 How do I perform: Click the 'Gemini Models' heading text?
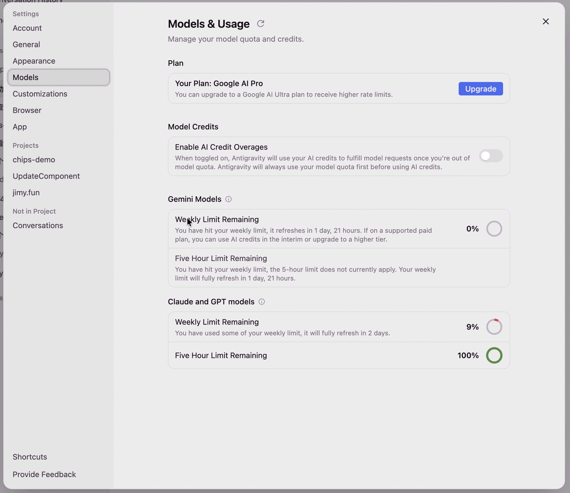coord(194,199)
